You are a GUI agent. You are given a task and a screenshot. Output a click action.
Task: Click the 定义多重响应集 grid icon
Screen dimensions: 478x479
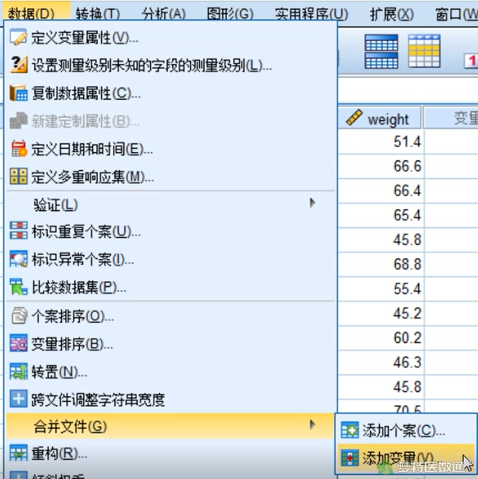[19, 176]
